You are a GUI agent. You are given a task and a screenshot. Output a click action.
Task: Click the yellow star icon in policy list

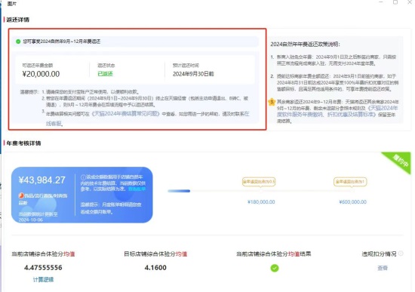click(x=272, y=102)
